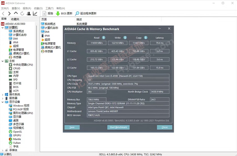This screenshot has height=156, width=237.
Task: Click the Save button in benchmark dialog
Action: click(72, 127)
